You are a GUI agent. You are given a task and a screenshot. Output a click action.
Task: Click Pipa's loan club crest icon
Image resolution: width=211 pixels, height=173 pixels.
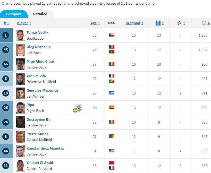coord(79,108)
